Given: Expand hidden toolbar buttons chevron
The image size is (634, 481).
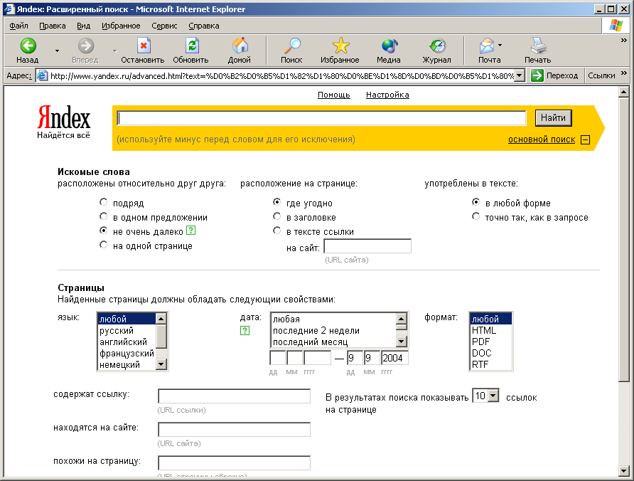Looking at the screenshot, I should click(x=623, y=40).
